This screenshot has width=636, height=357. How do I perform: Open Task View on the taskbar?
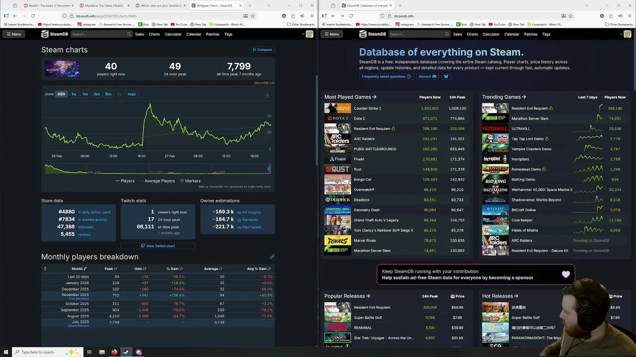(89, 352)
